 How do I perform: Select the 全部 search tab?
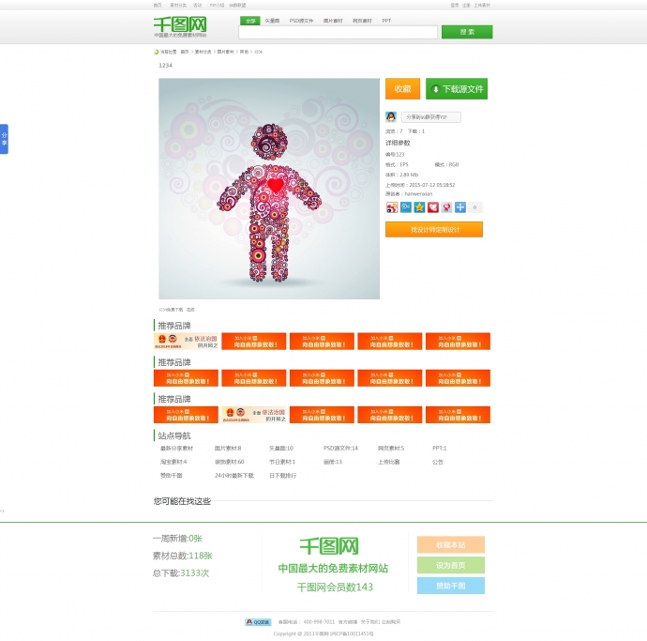pyautogui.click(x=250, y=21)
